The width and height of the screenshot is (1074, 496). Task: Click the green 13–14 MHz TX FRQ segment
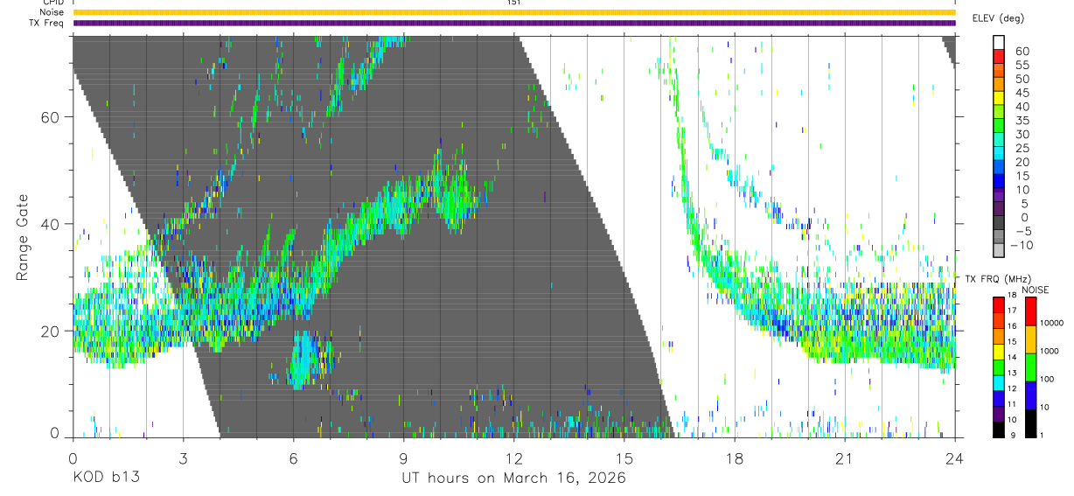[999, 367]
